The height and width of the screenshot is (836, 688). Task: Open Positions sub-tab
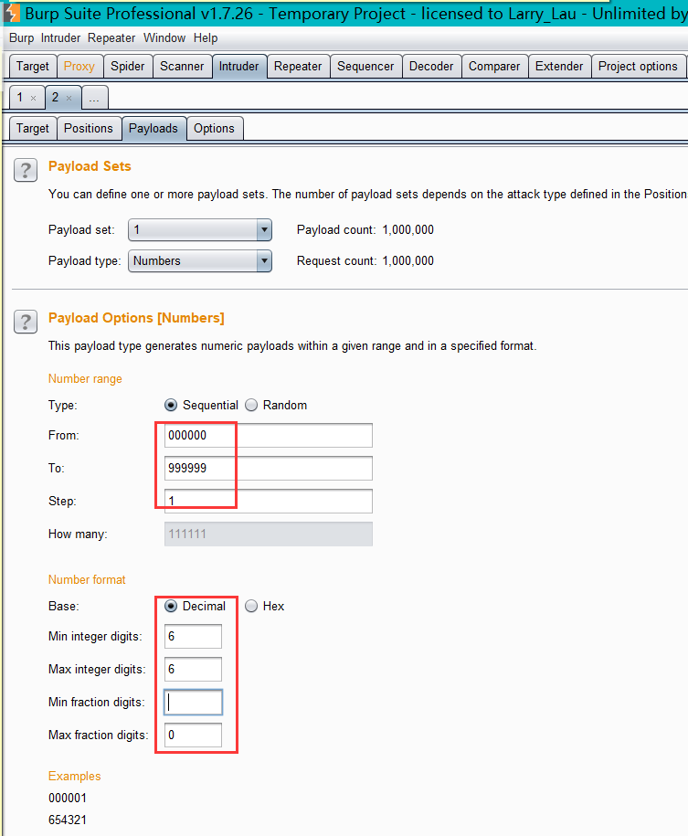pos(89,129)
